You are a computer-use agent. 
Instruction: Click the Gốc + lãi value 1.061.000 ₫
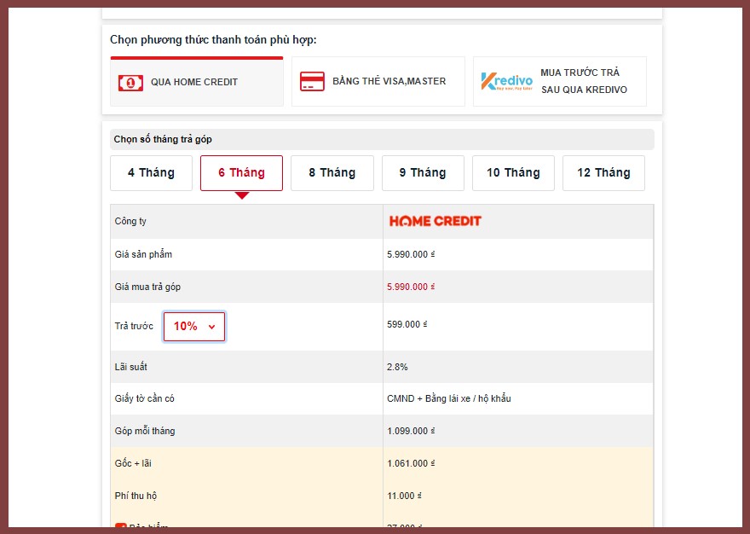411,463
